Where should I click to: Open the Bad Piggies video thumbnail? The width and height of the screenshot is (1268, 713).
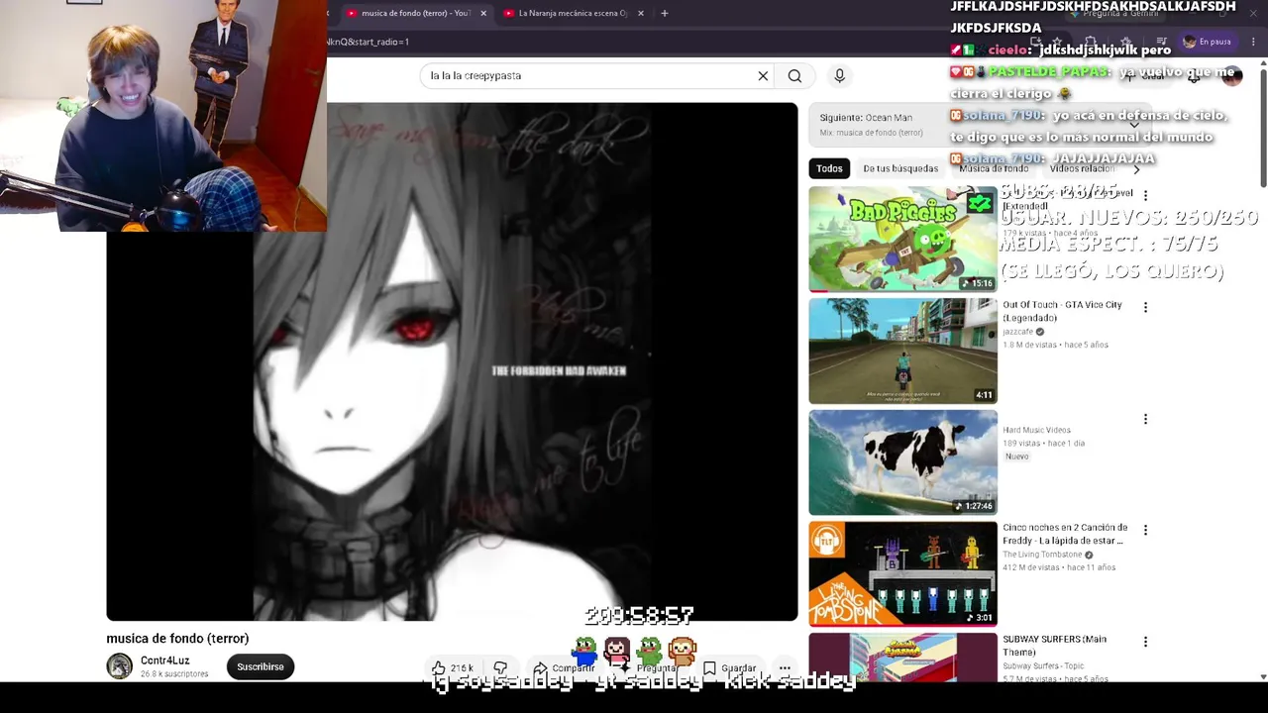tap(902, 239)
